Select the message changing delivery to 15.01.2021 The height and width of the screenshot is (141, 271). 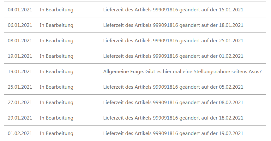173,10
